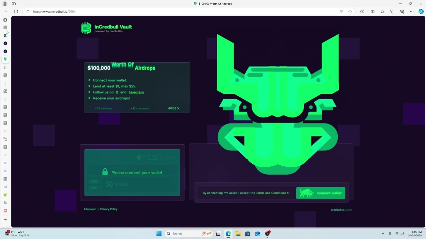
Task: Open the Litepaper link
Action: (x=90, y=209)
